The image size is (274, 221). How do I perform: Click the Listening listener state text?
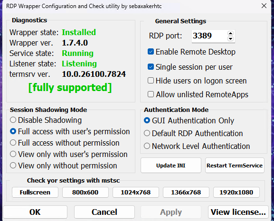[79, 64]
